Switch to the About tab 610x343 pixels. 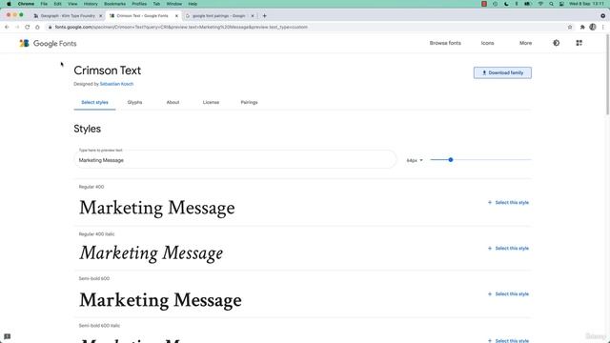tap(173, 102)
